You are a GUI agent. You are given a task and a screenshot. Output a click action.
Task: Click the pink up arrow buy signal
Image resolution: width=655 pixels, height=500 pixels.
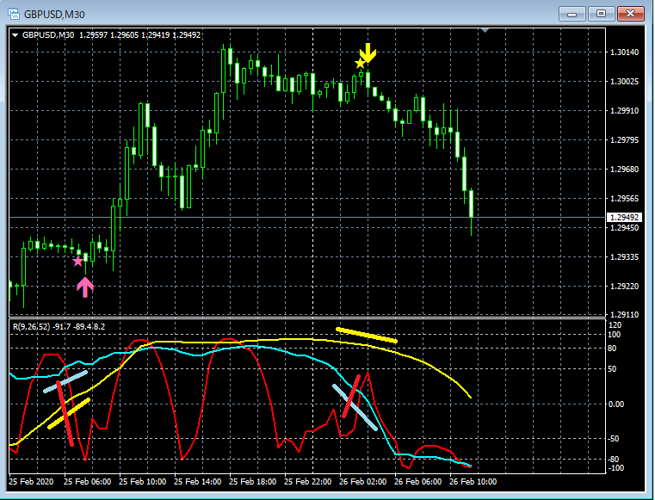coord(85,287)
